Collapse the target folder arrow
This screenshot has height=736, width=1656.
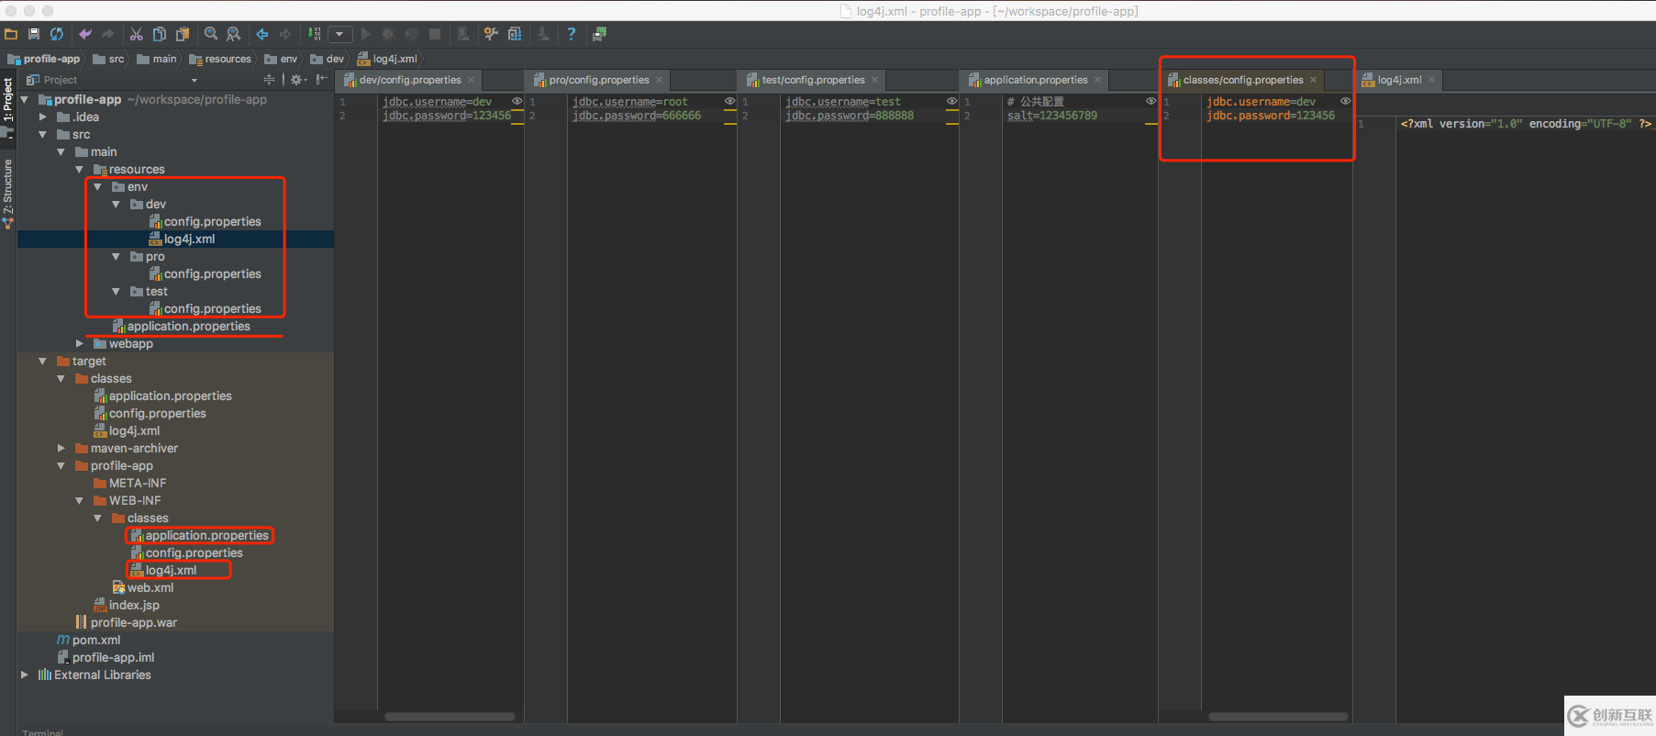pyautogui.click(x=43, y=361)
